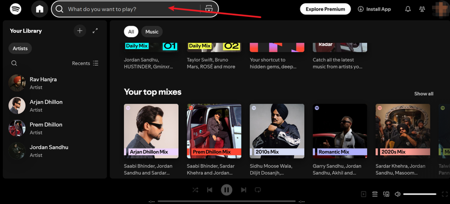The height and width of the screenshot is (204, 450).
Task: Open Recents sort list dropdown
Action: pos(85,63)
